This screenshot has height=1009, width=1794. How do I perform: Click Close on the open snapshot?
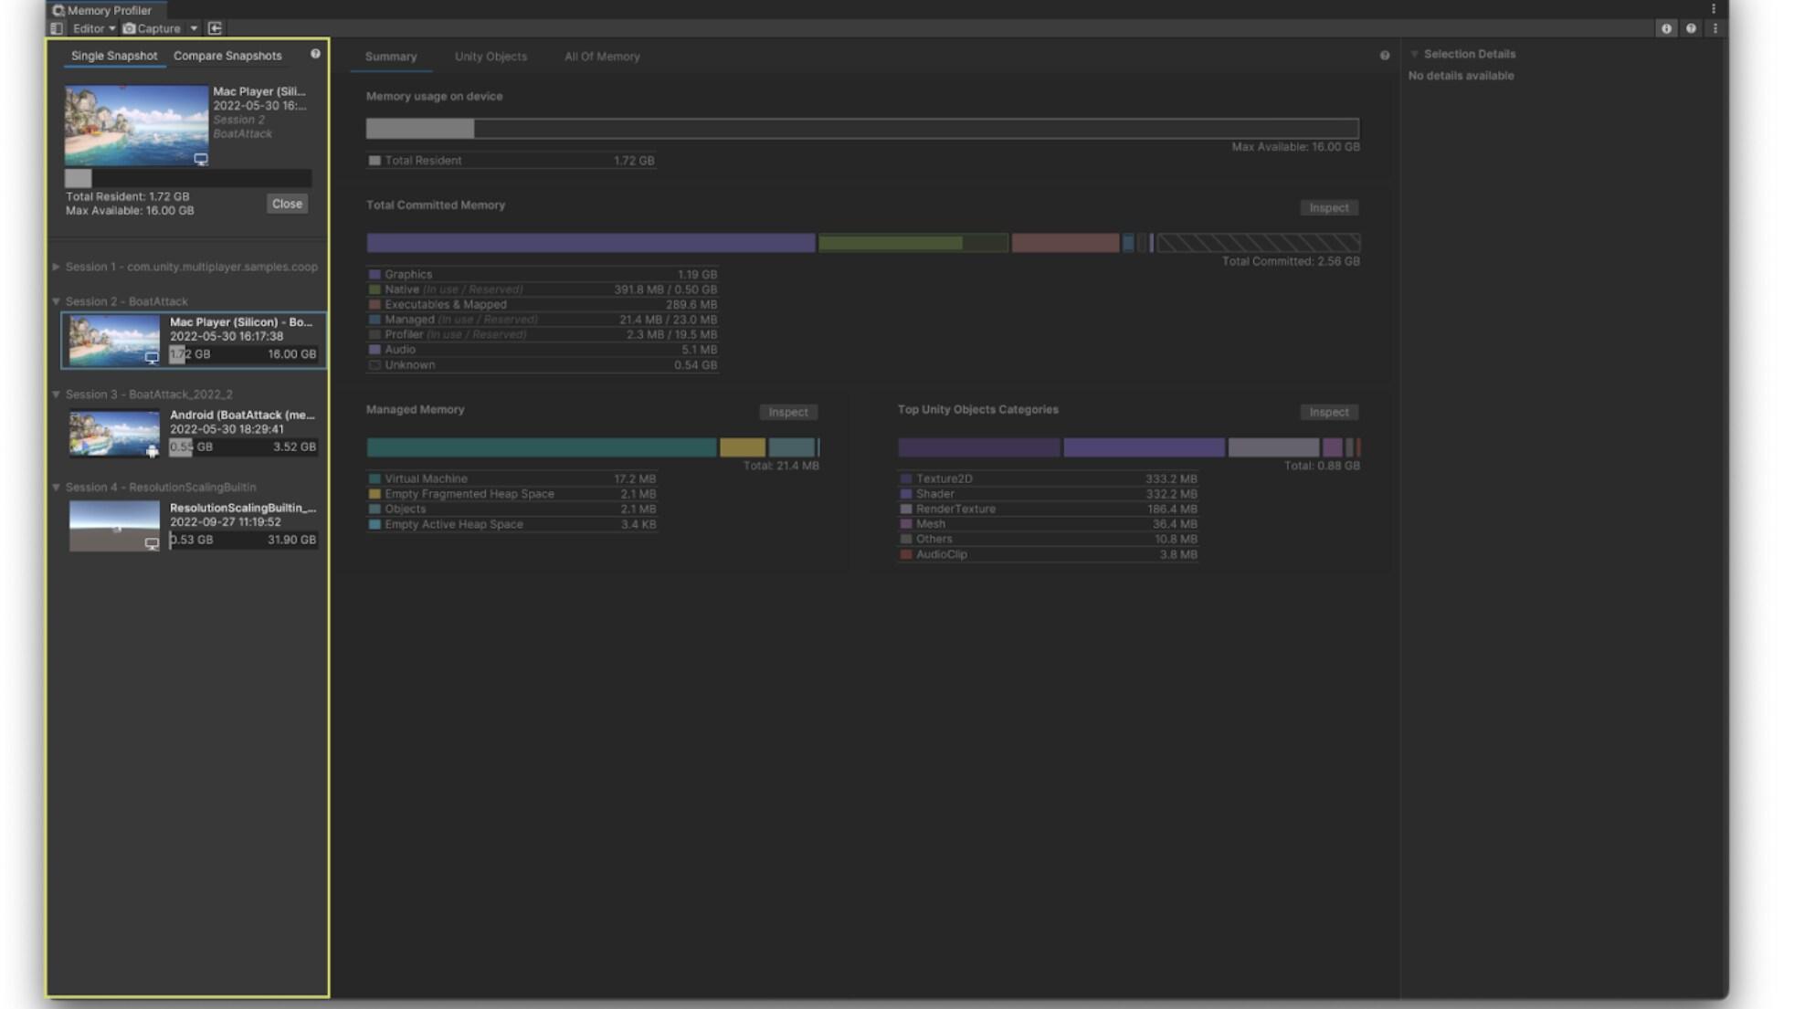pos(287,204)
